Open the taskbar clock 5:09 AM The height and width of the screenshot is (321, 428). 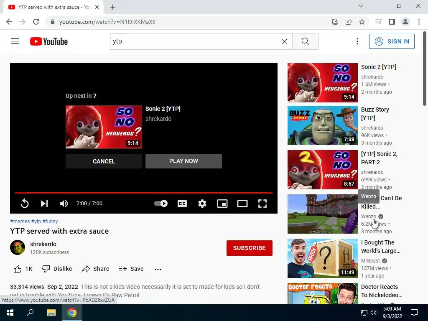click(392, 313)
